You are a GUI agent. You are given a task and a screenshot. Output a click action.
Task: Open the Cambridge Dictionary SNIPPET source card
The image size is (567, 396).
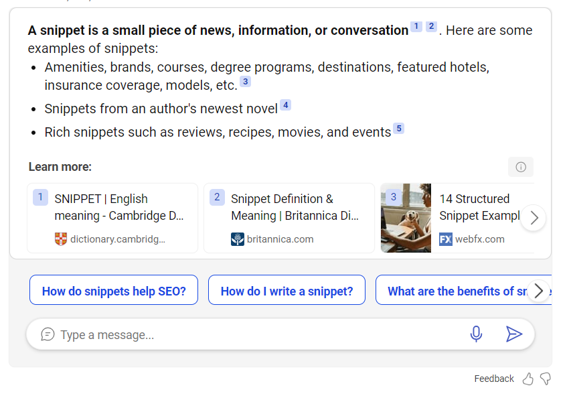(112, 218)
